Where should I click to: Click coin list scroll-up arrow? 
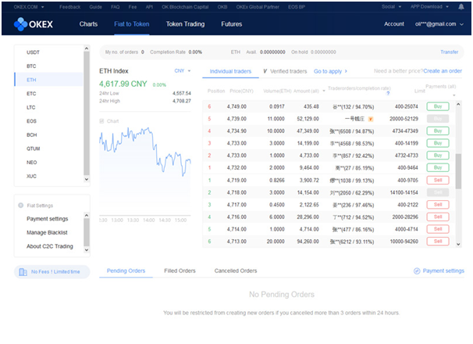(87, 48)
